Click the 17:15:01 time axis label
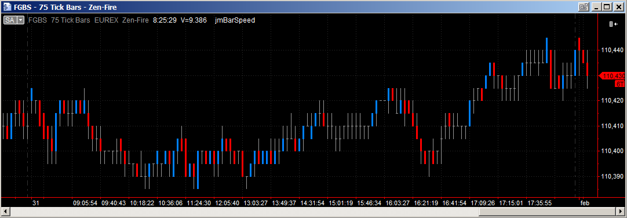 511,203
